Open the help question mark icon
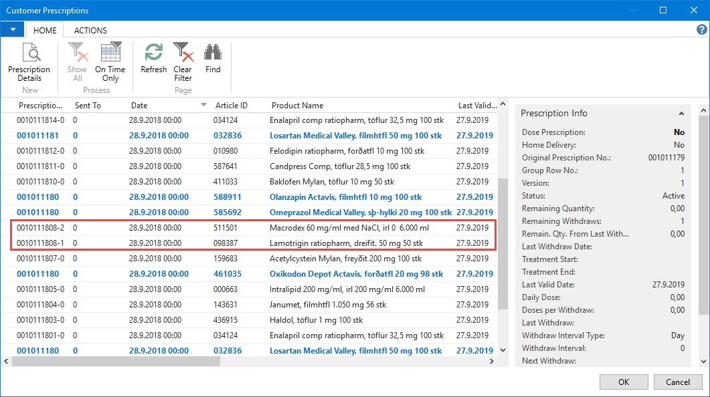This screenshot has height=397, width=710. [x=702, y=29]
